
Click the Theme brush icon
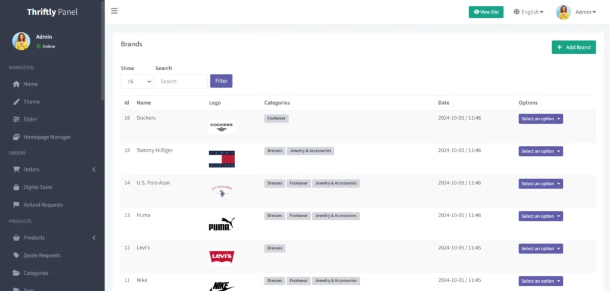[x=17, y=102]
